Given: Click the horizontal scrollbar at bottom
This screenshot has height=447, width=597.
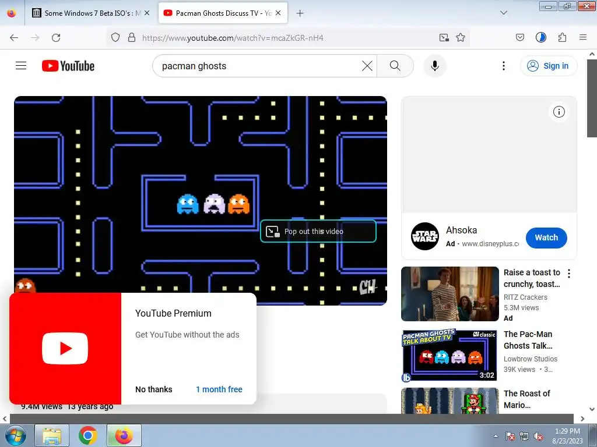Looking at the screenshot, I should (x=292, y=418).
